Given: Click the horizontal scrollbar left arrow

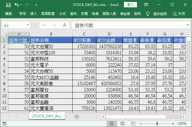Looking at the screenshot, I should tap(103, 117).
